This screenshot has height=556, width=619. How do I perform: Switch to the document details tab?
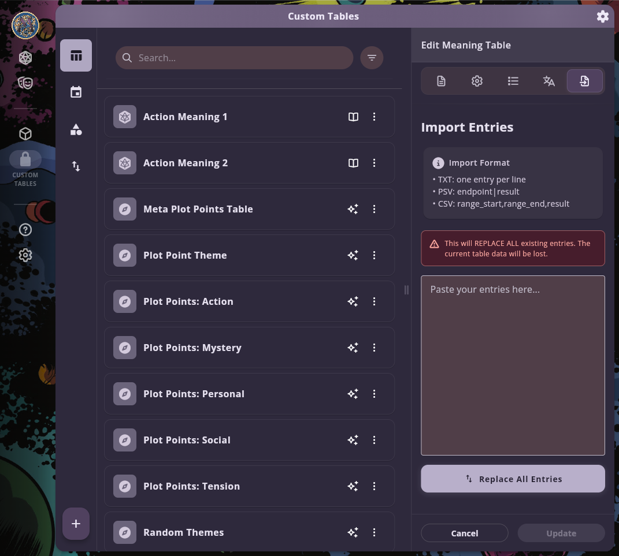441,81
